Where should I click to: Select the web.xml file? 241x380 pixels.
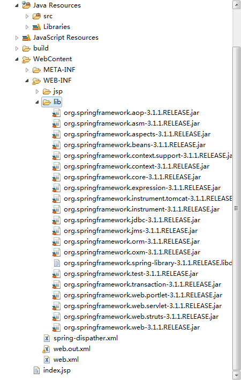point(66,360)
